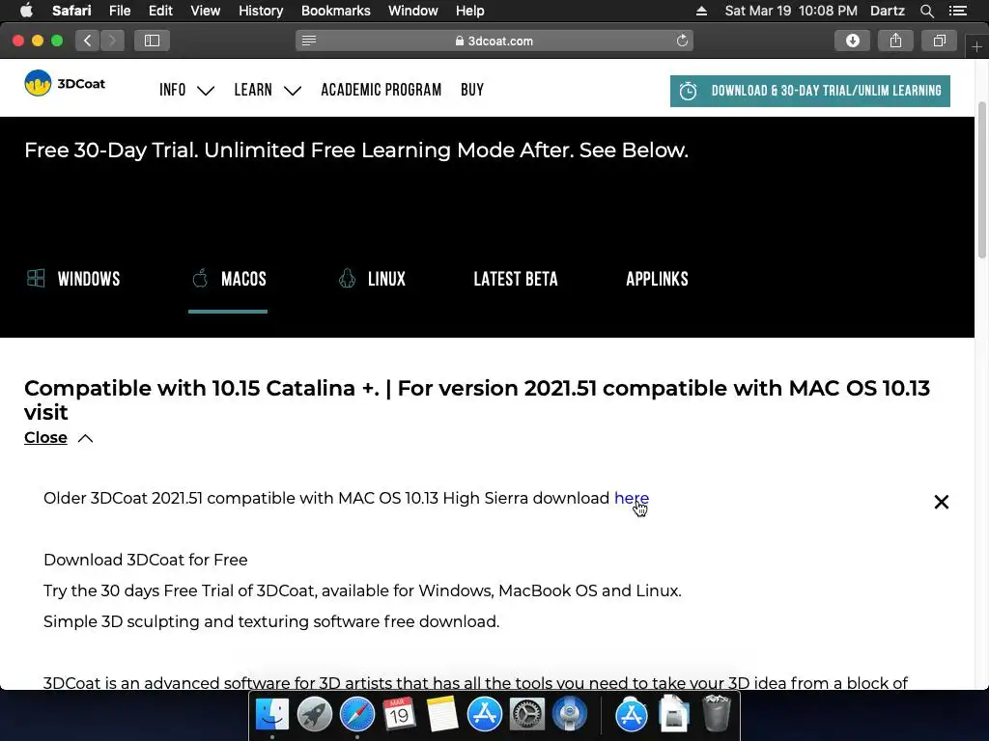The width and height of the screenshot is (989, 741).
Task: Click Download & 30-Day Trial button
Action: point(810,91)
